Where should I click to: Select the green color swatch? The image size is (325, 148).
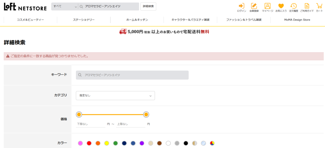(x=116, y=143)
